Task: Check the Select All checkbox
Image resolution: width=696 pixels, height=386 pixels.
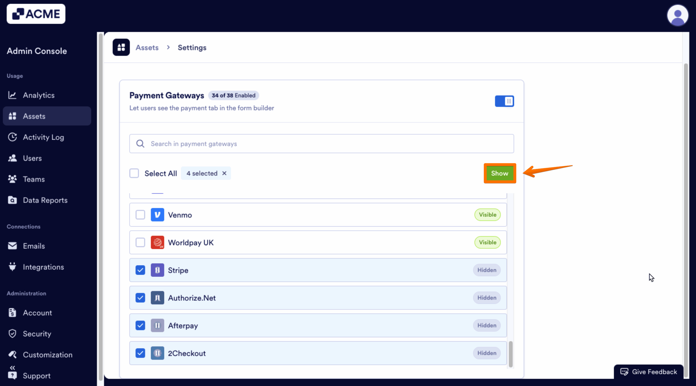Action: [x=134, y=173]
